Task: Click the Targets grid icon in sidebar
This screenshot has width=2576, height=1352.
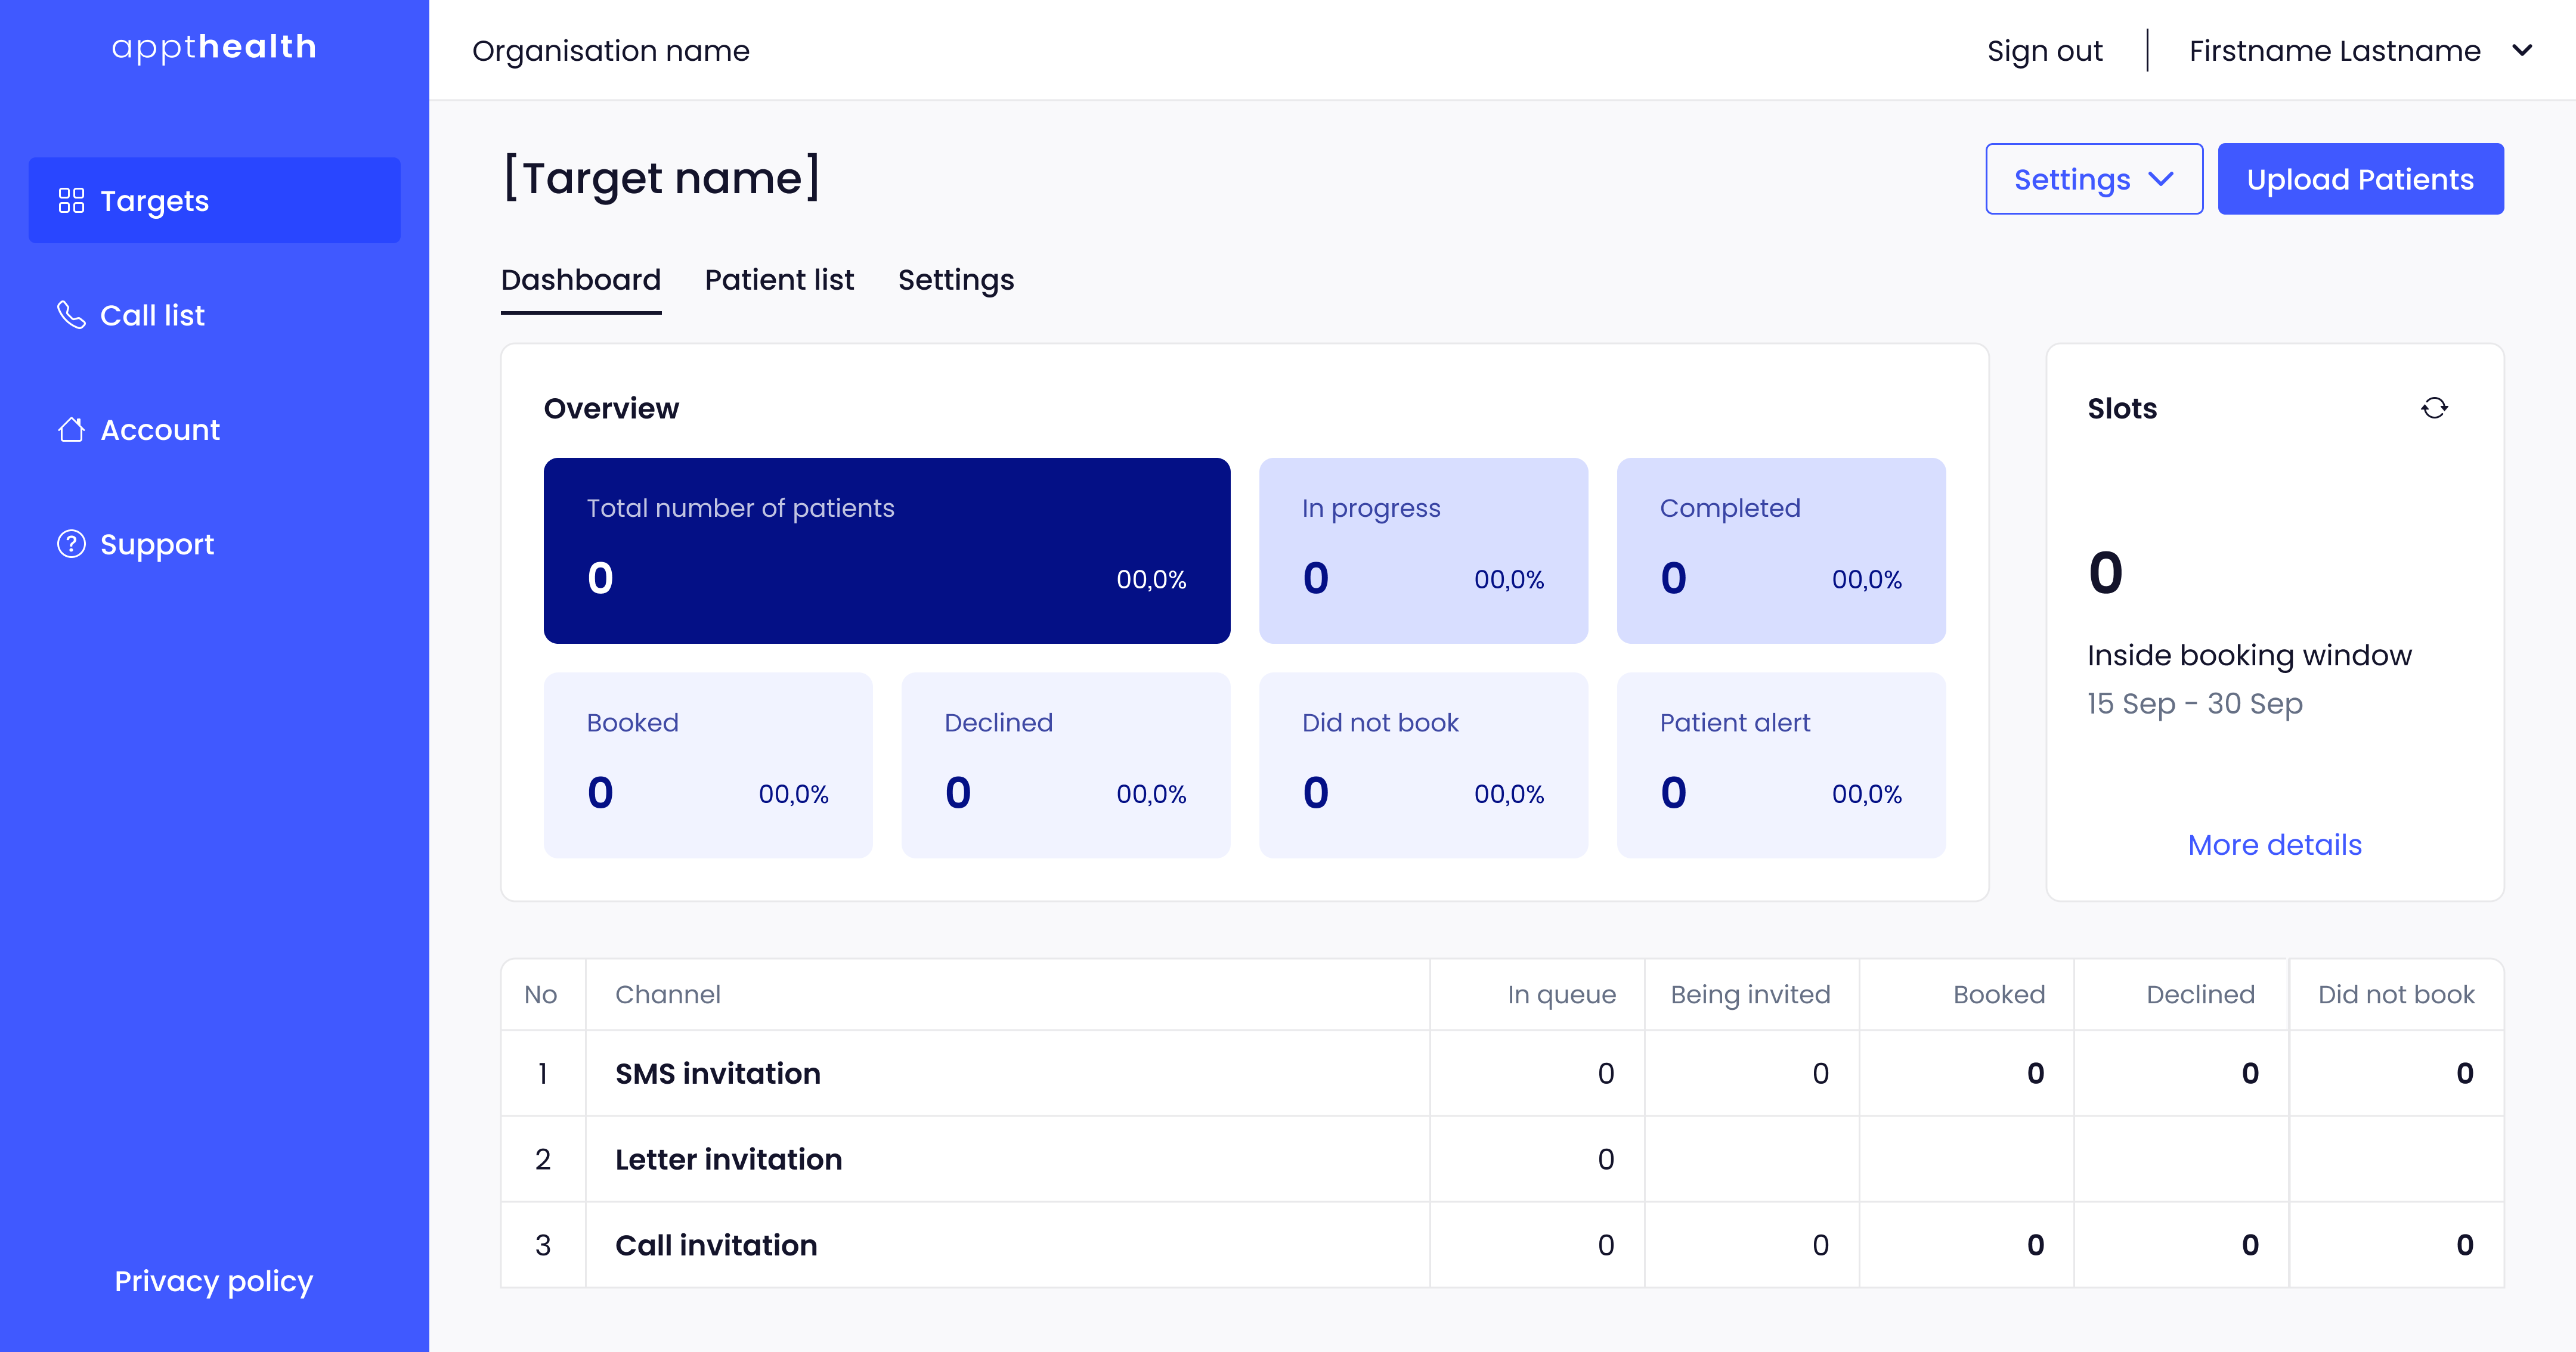Action: (x=71, y=201)
